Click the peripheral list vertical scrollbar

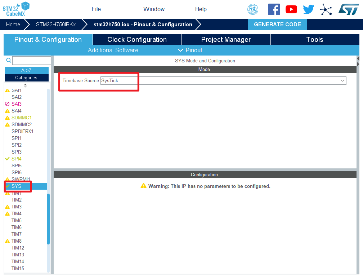[x=48, y=216]
